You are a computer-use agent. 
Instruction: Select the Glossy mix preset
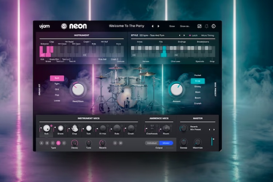pos(198,87)
